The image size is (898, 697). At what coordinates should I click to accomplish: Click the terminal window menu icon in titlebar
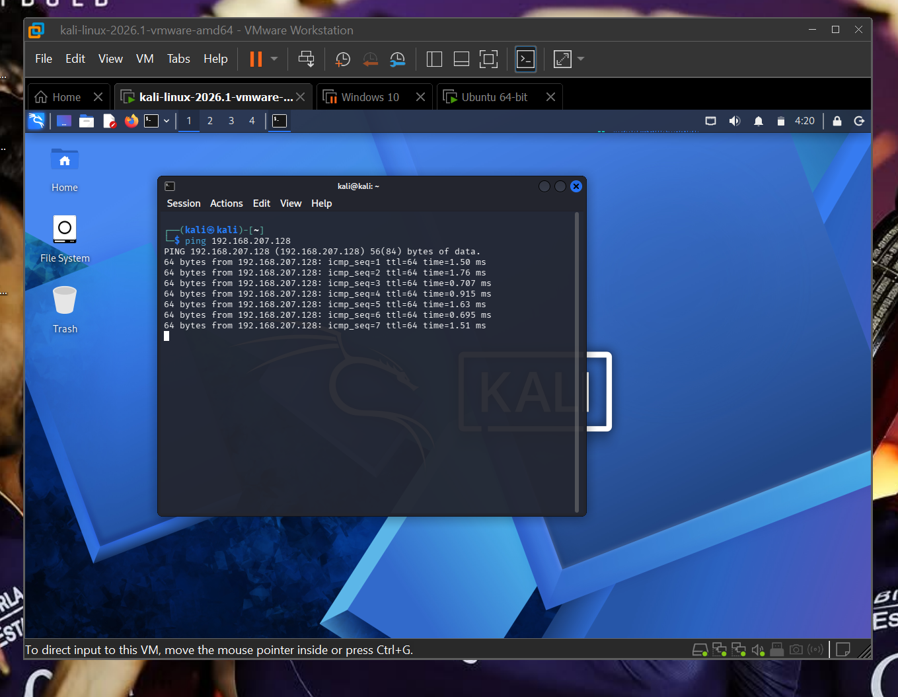pos(170,186)
